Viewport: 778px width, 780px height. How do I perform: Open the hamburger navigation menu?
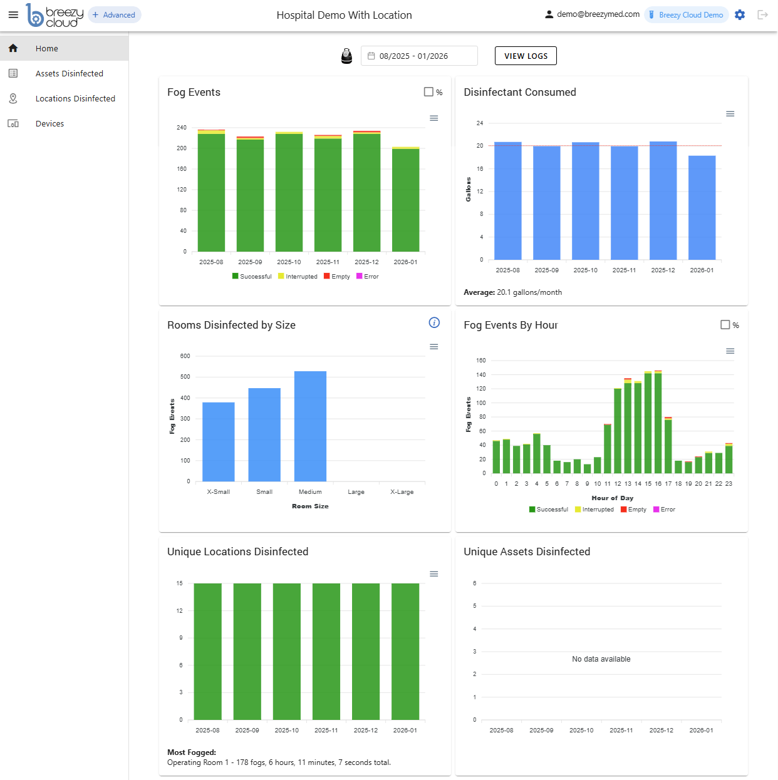(13, 15)
